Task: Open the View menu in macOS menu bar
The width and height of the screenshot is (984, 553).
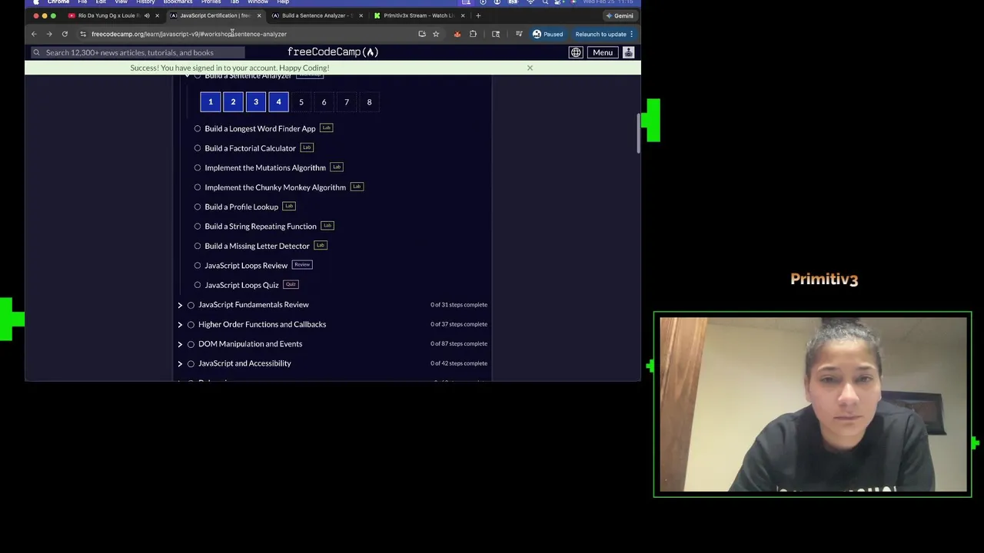Action: pyautogui.click(x=121, y=2)
